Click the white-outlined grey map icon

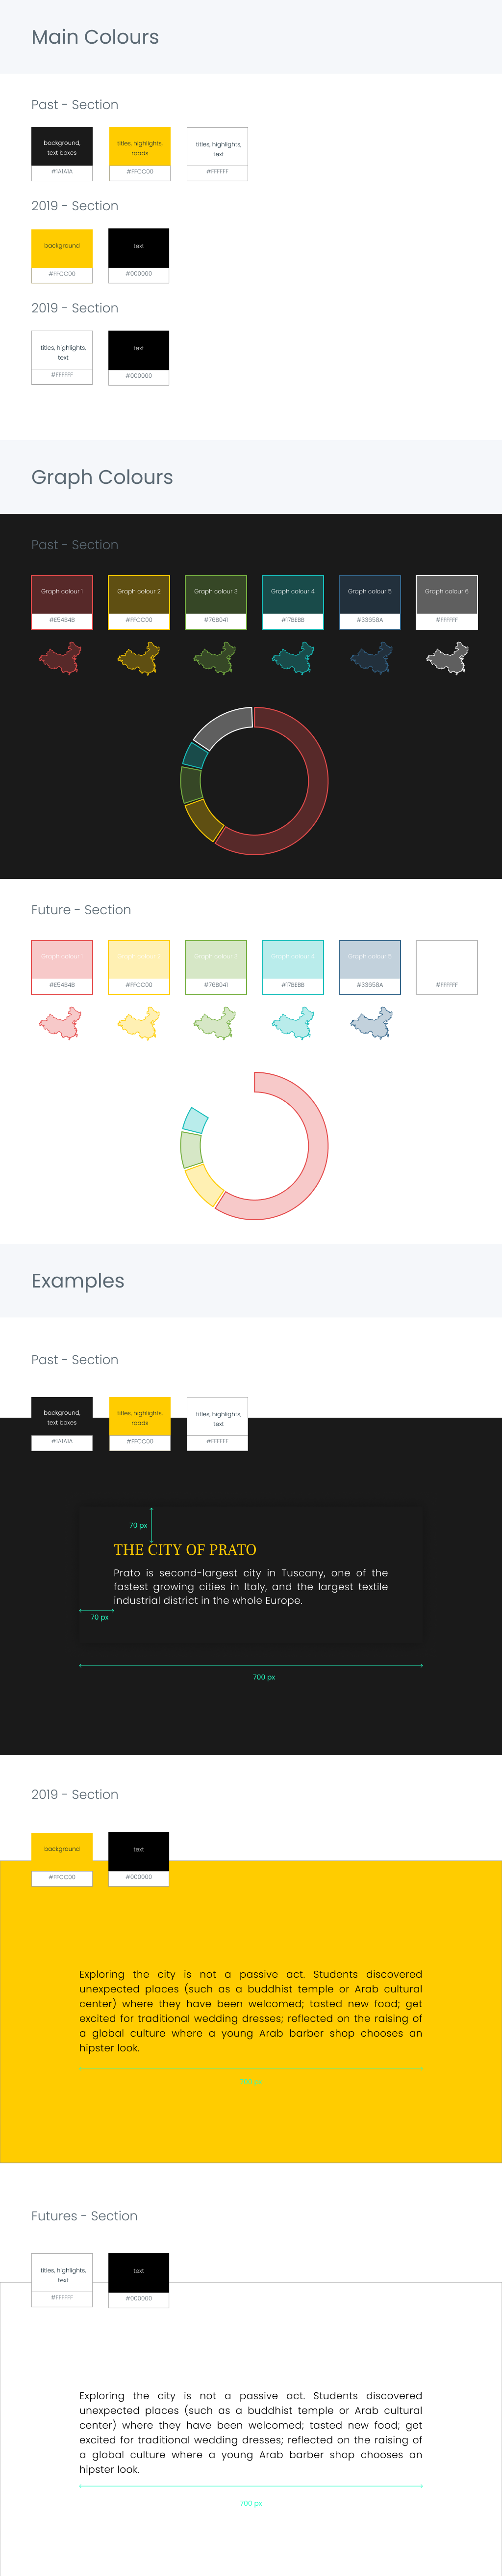click(x=447, y=658)
